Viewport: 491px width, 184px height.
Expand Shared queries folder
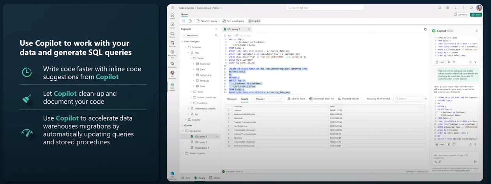coord(182,153)
